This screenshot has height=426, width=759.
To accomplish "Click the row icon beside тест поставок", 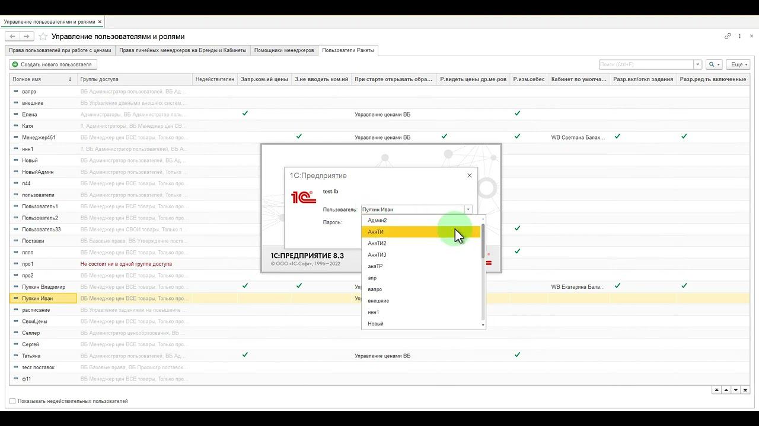I will (x=16, y=367).
